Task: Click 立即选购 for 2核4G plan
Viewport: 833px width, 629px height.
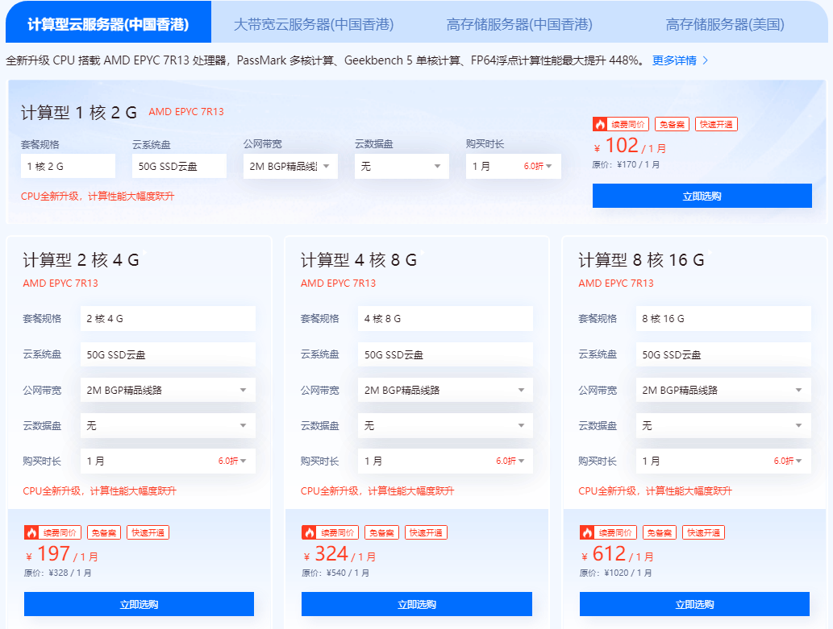Action: (139, 604)
